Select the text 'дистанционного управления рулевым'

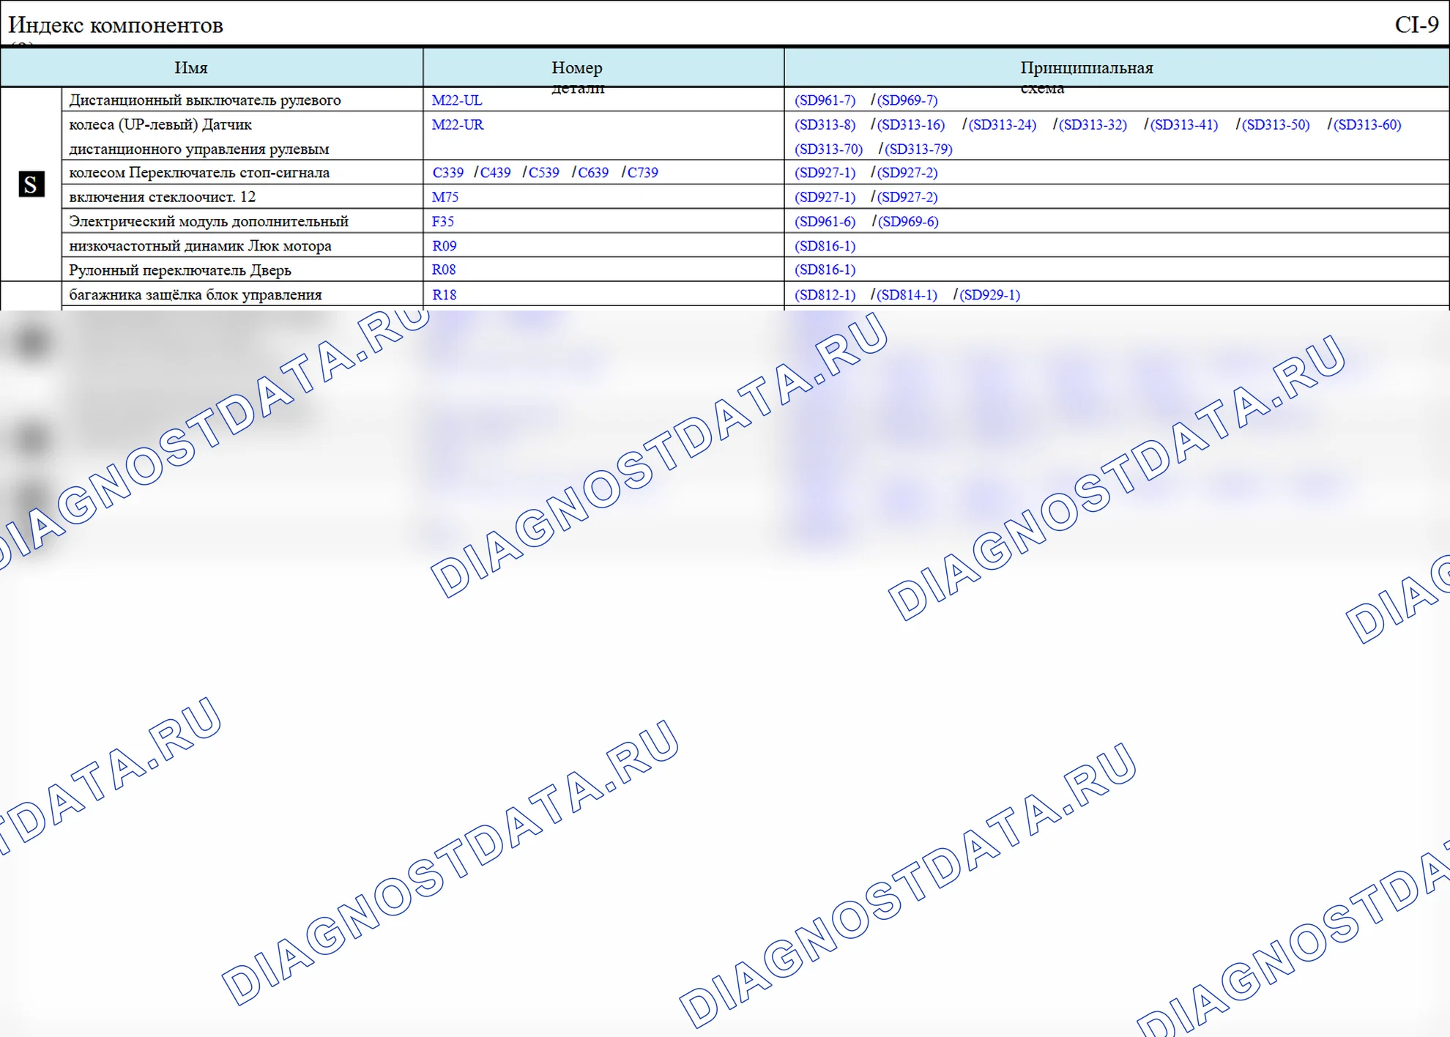(x=199, y=149)
